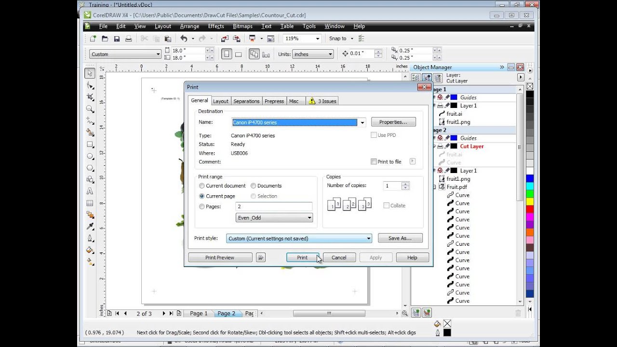The width and height of the screenshot is (617, 347).
Task: Select fruit.ai in Object Manager
Action: (x=454, y=114)
